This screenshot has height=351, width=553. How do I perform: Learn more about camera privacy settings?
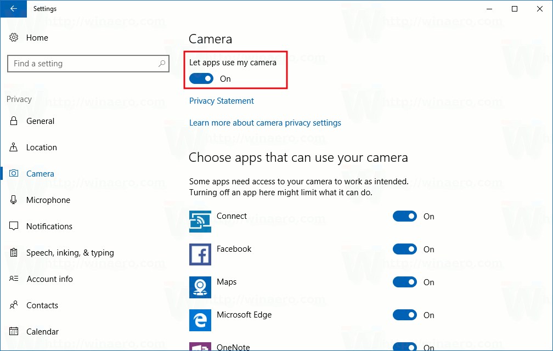point(265,123)
